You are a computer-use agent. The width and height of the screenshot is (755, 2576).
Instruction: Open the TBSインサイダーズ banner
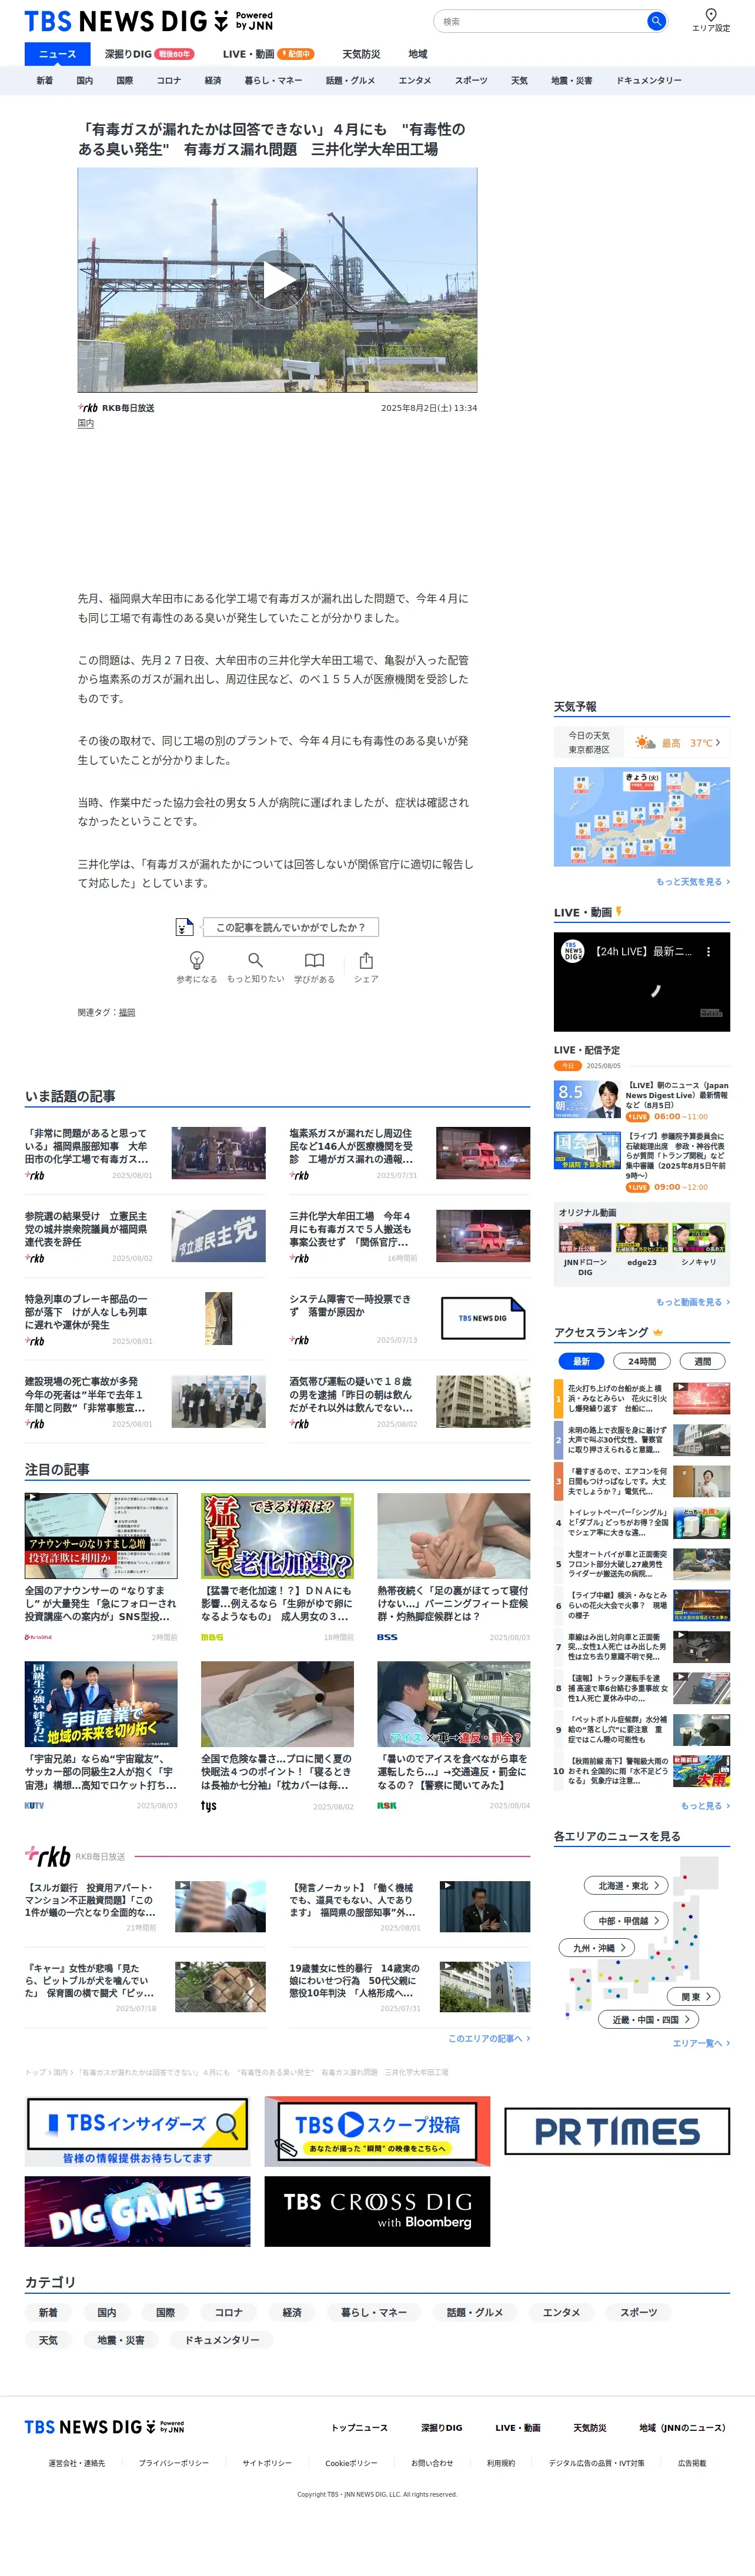click(x=138, y=2131)
